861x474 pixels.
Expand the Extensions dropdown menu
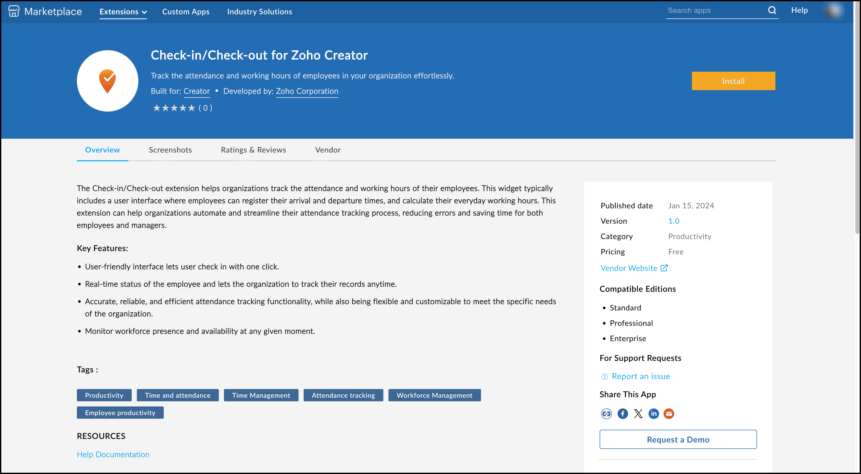(123, 12)
